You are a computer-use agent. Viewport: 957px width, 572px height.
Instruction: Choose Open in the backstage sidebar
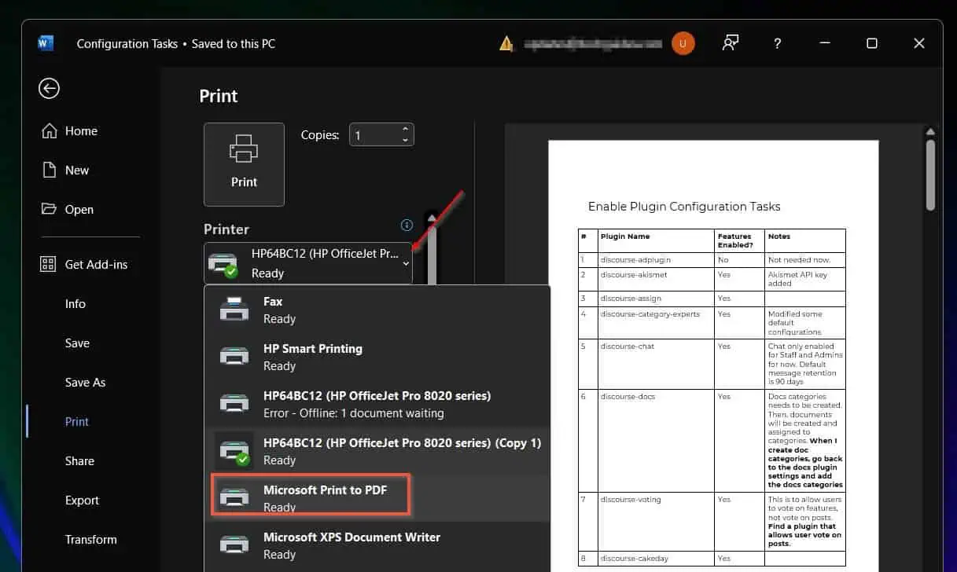68,210
